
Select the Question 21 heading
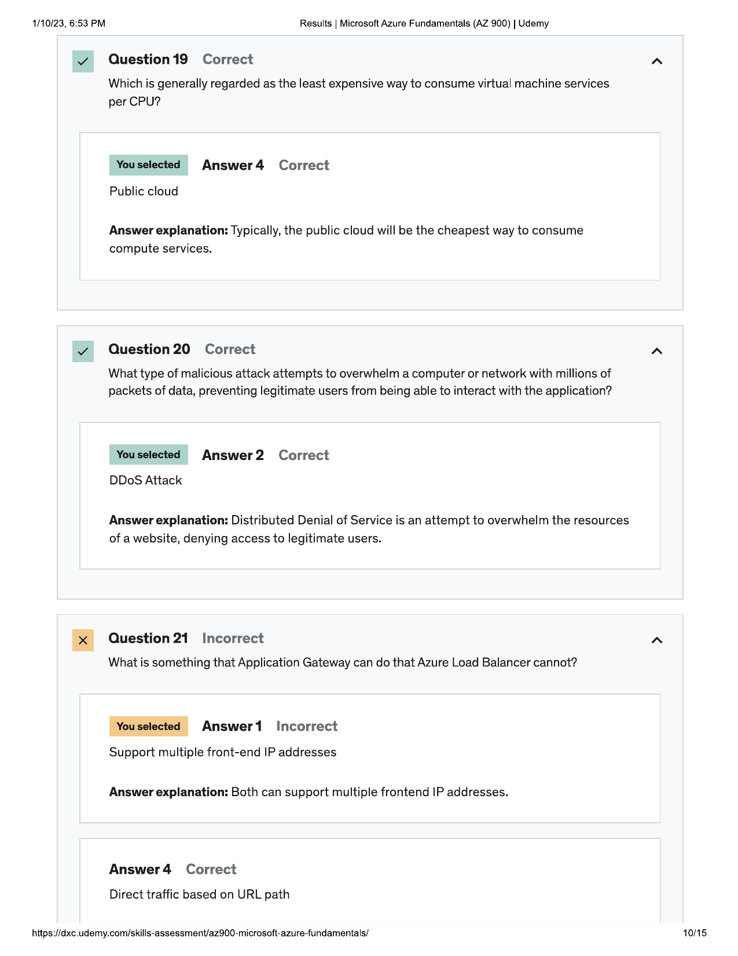point(148,638)
